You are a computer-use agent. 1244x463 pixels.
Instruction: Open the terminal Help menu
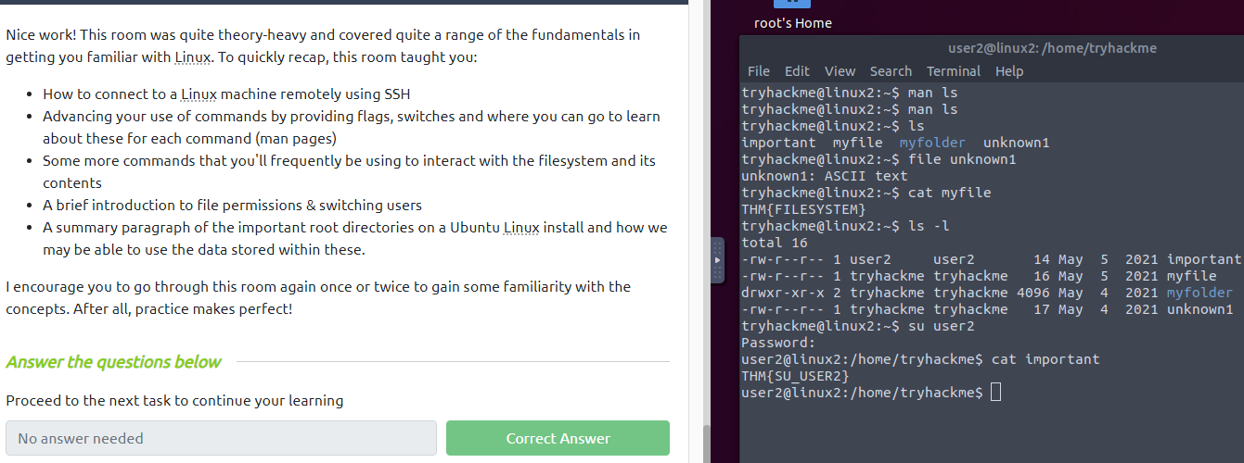click(x=1009, y=71)
